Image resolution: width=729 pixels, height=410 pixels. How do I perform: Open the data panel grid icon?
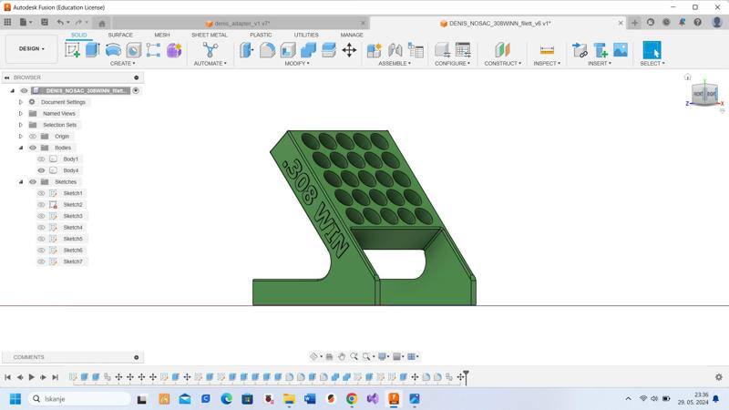point(7,22)
